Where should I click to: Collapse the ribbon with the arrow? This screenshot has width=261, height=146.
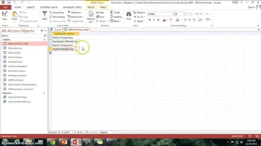[x=258, y=26]
